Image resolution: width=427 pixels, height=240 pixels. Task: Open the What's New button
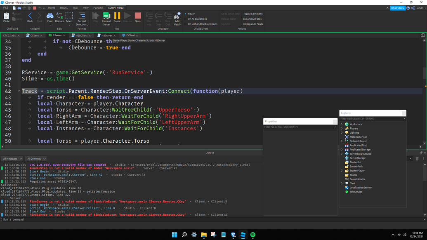click(x=398, y=8)
